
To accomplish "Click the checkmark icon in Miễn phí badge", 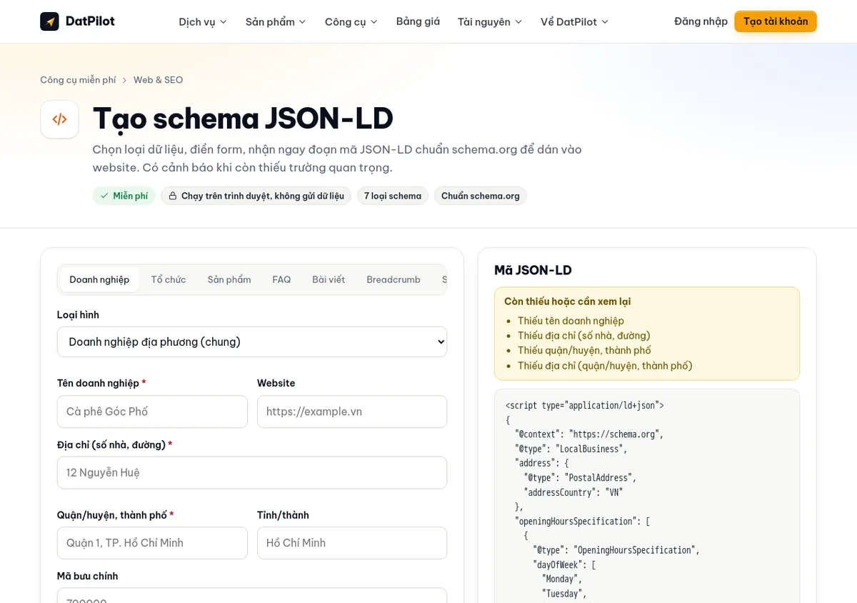I will pos(105,196).
